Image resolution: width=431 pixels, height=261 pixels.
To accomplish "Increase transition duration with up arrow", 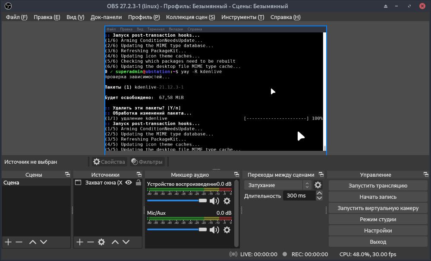I will click(x=319, y=193).
